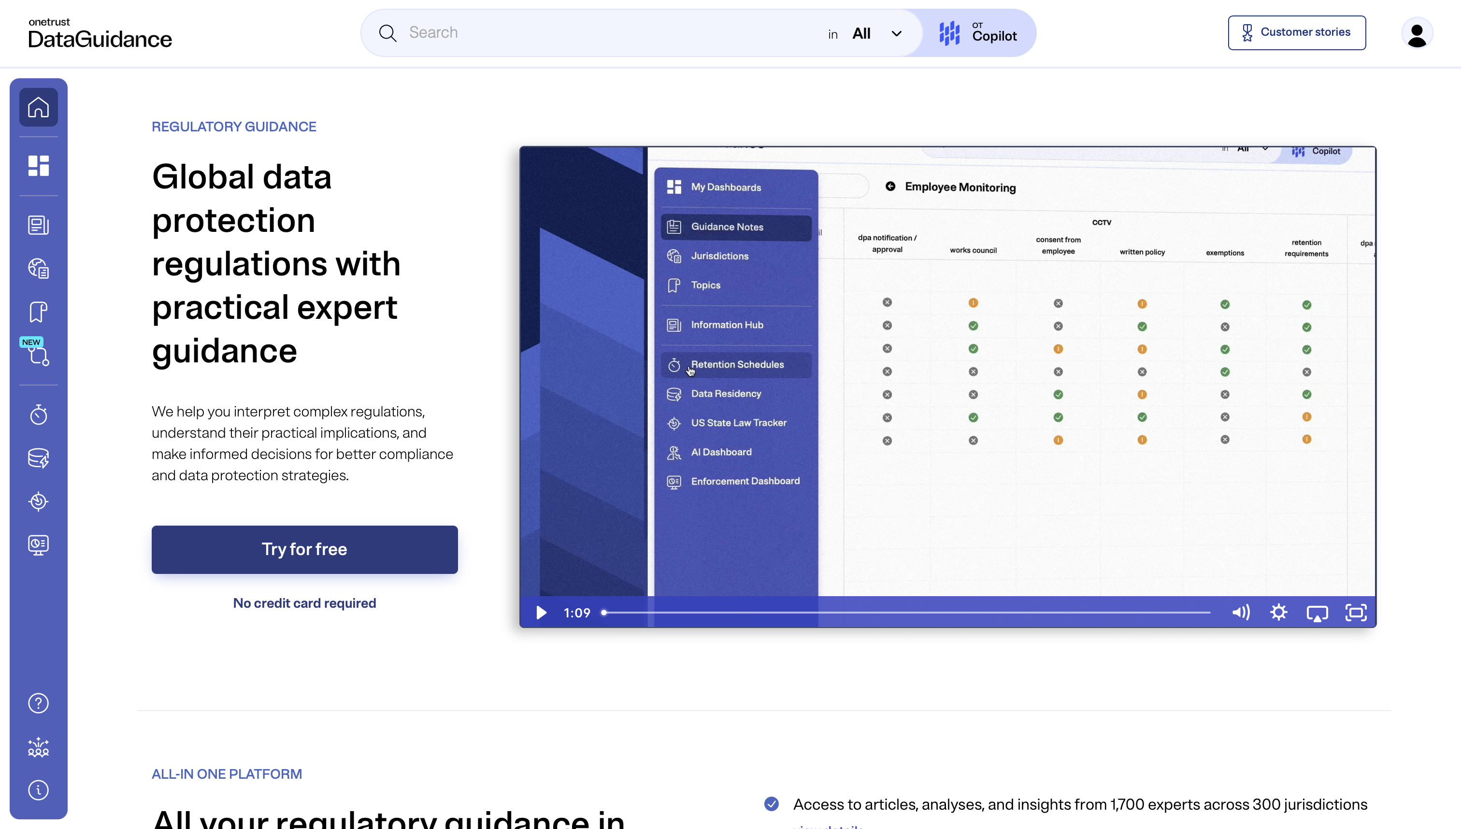Click the help question mark icon

[38, 703]
